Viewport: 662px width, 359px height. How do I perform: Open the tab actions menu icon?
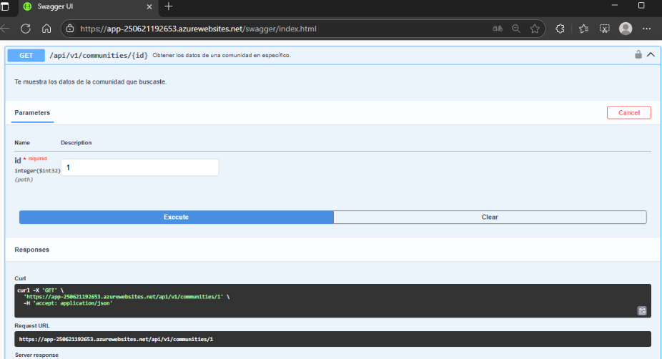point(4,6)
